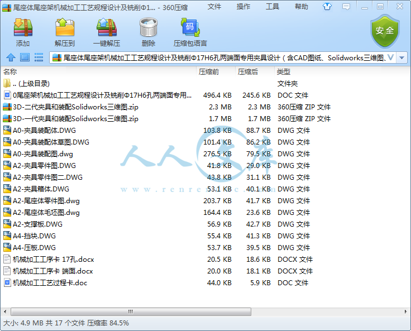The image size is (411, 331).
Task: Switch to details list view mode
Action: click(39, 57)
